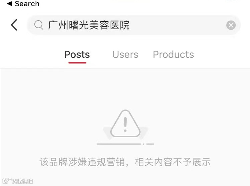Go back using the left chevron arrow

(14, 25)
